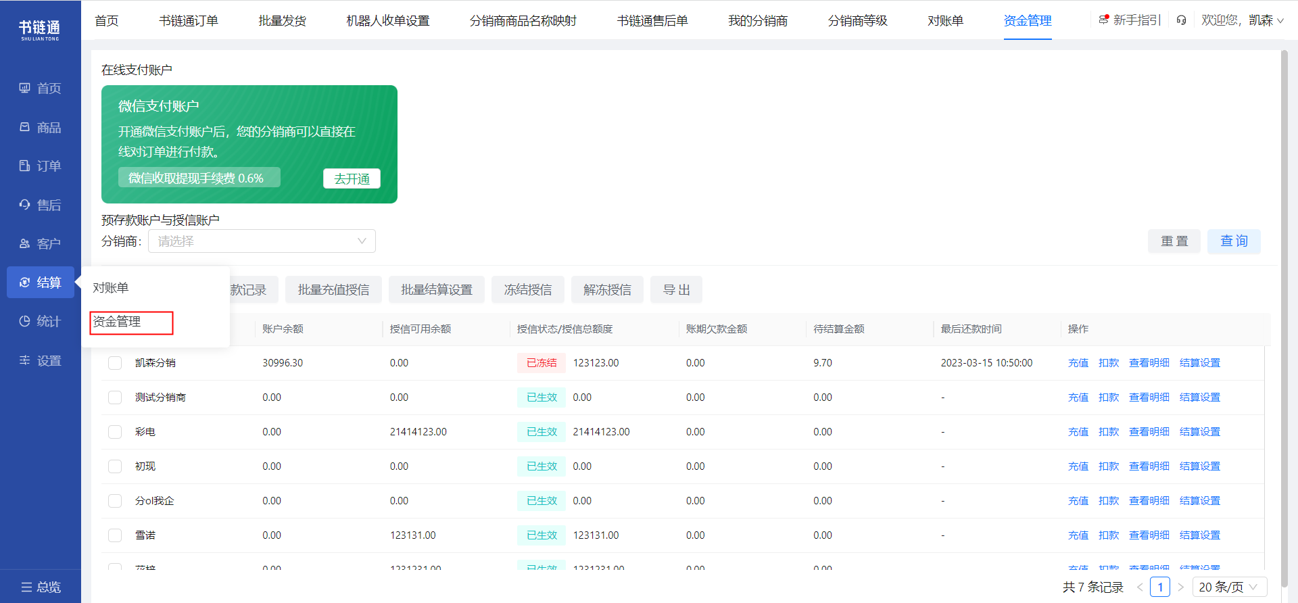Viewport: 1298px width, 603px height.
Task: Click 结算设置 for 雪诺
Action: click(1200, 535)
